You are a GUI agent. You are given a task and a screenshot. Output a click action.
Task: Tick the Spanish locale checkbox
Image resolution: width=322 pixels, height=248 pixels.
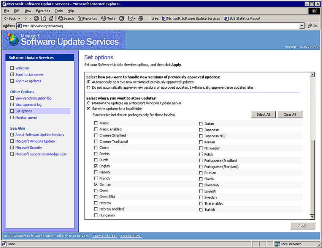[201, 191]
